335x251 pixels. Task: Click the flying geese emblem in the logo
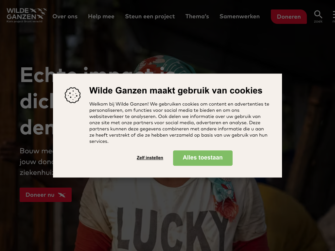pos(39,13)
